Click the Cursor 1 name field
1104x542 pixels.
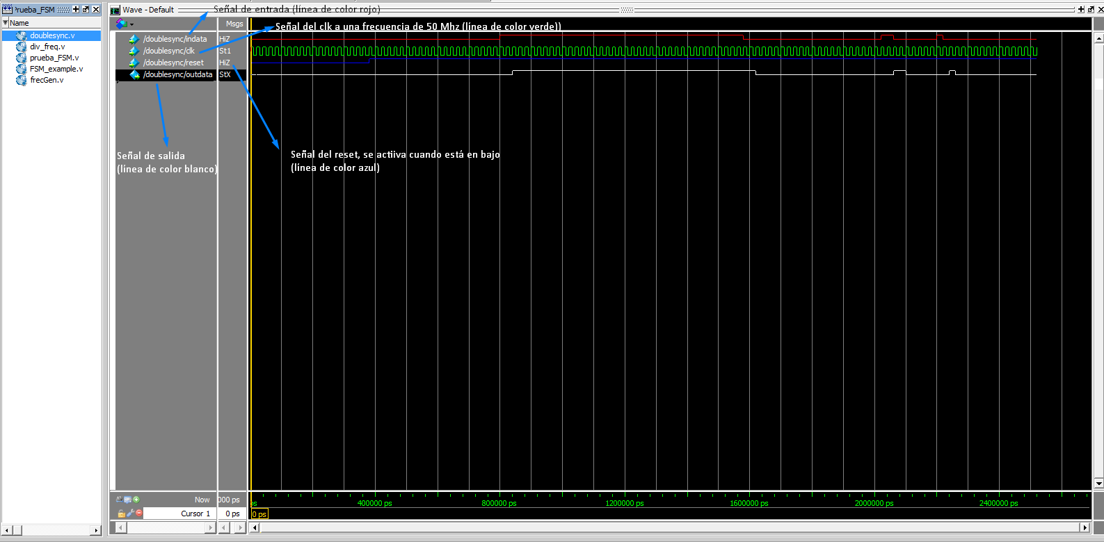pos(179,514)
